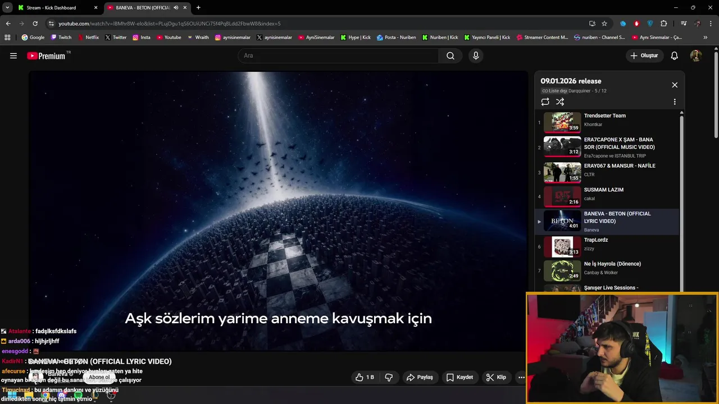Click the YouTube search field
Viewport: 719px width, 404px height.
click(338, 56)
